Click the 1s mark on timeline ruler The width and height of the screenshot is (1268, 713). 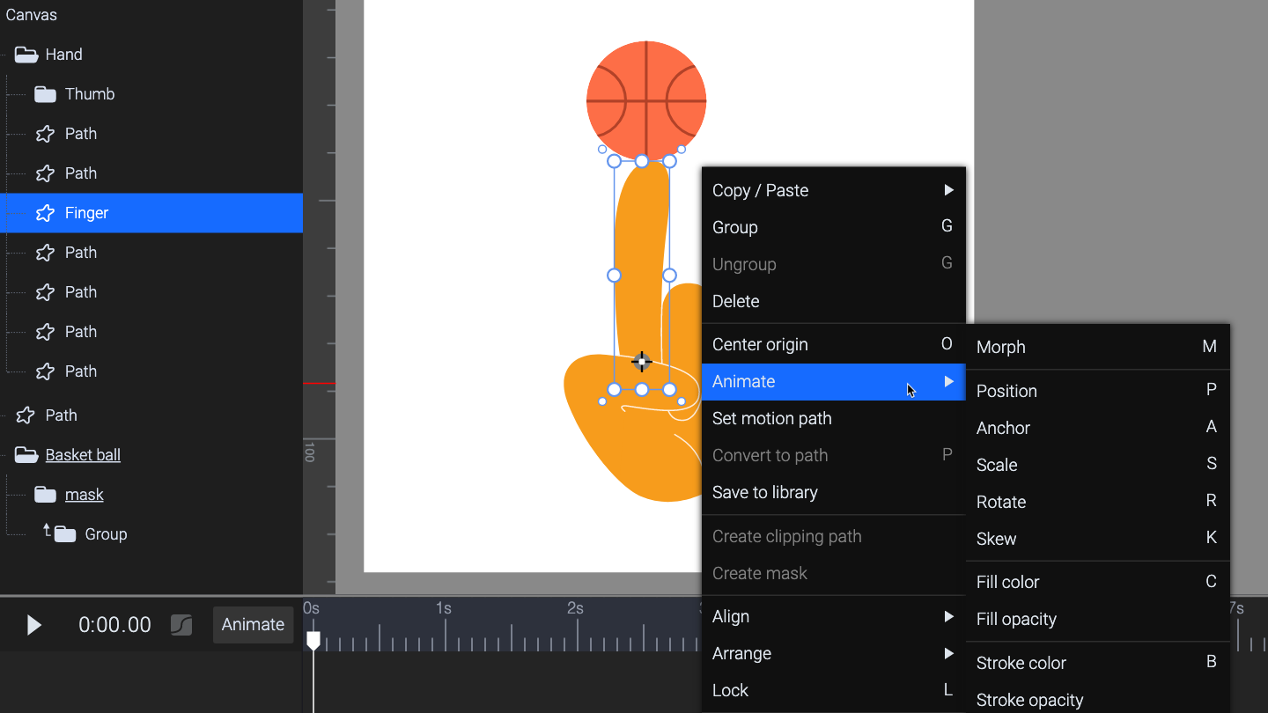click(445, 608)
